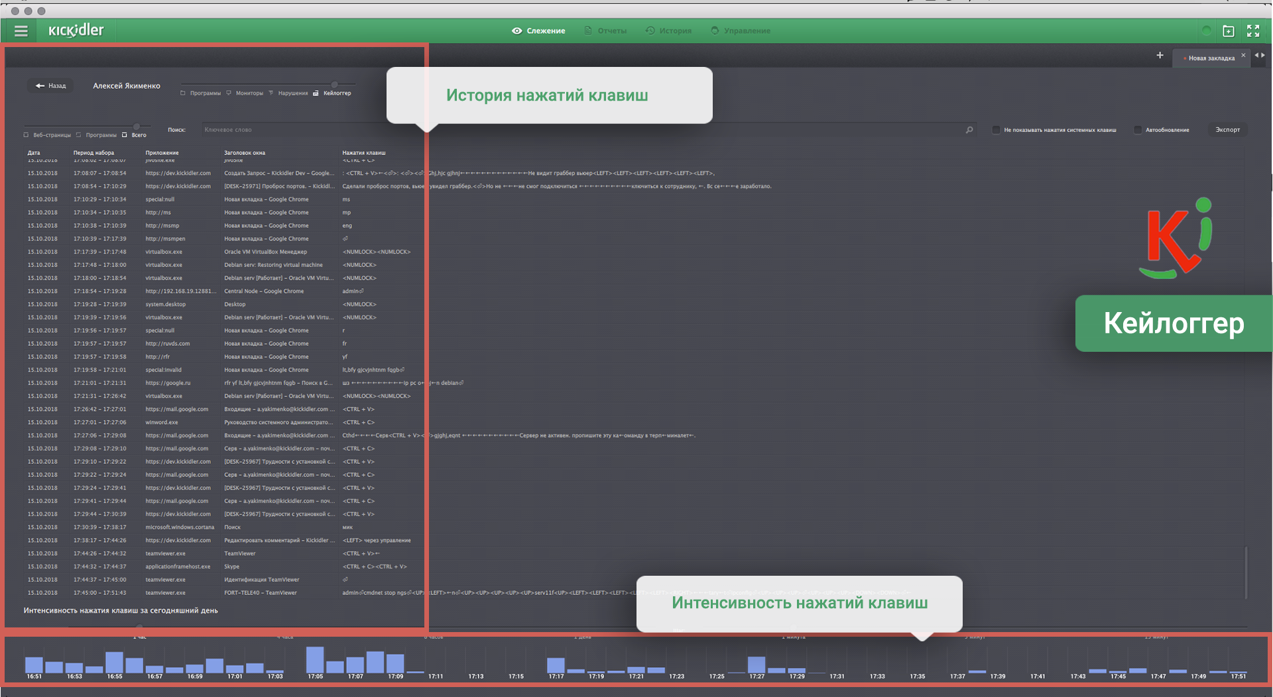Click the view mode slider handle above Кейлоггер
The height and width of the screenshot is (697, 1273).
tap(334, 84)
